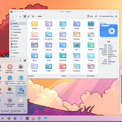Expand the free space info dropdown
The height and width of the screenshot is (122, 122).
tap(97, 76)
